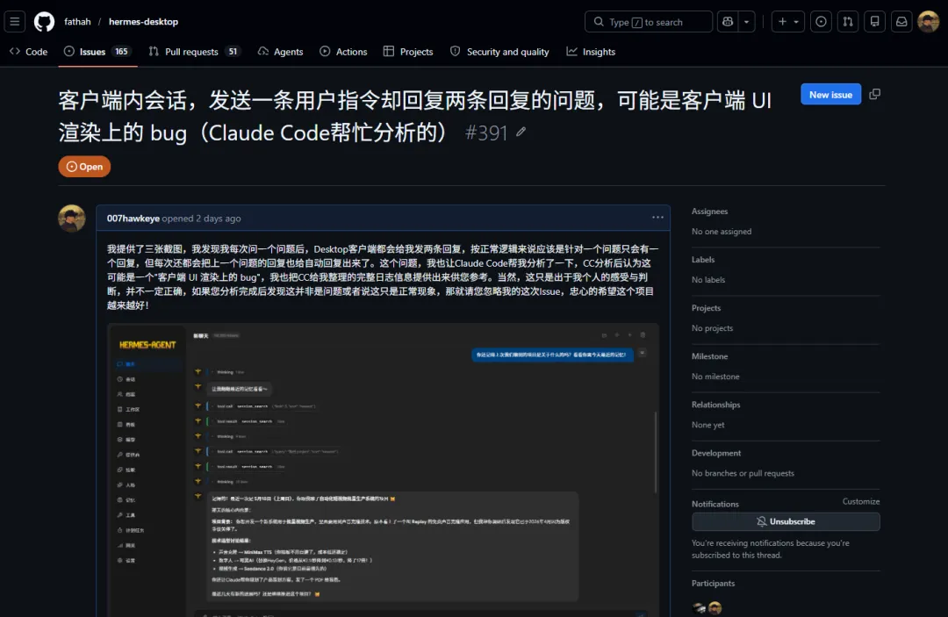Open the Assignees sidebar section

coord(710,212)
